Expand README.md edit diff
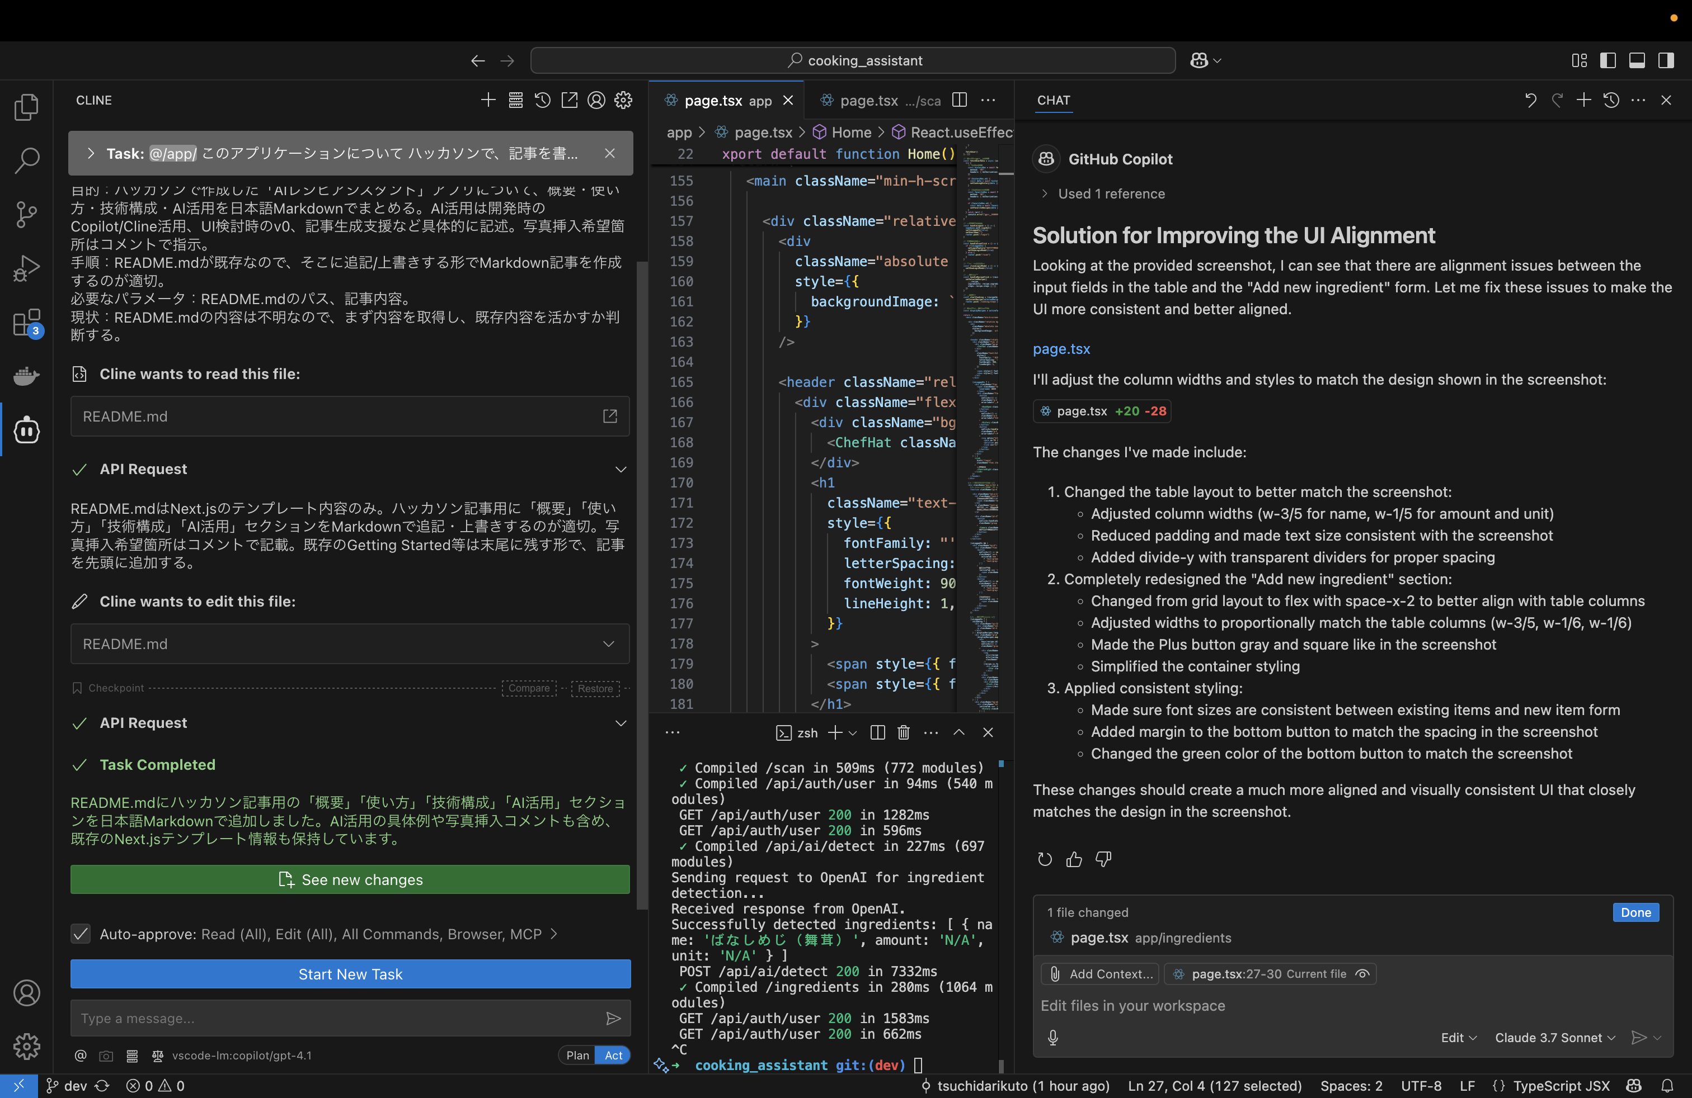The image size is (1692, 1098). pyautogui.click(x=609, y=643)
